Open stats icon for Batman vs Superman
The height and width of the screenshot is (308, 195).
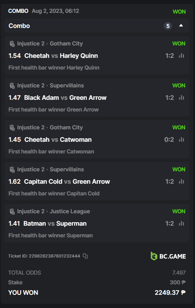tap(181, 224)
